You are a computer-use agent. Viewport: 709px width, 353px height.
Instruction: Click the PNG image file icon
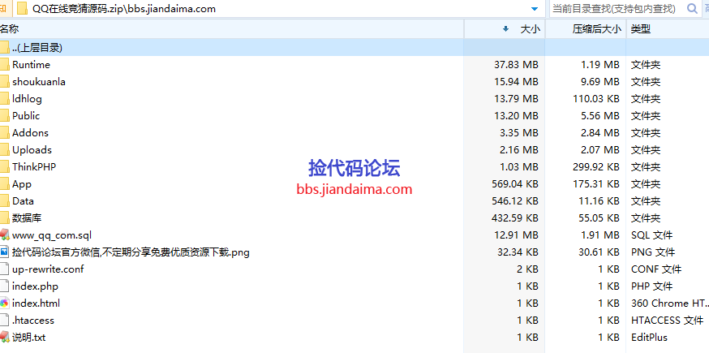click(4, 252)
